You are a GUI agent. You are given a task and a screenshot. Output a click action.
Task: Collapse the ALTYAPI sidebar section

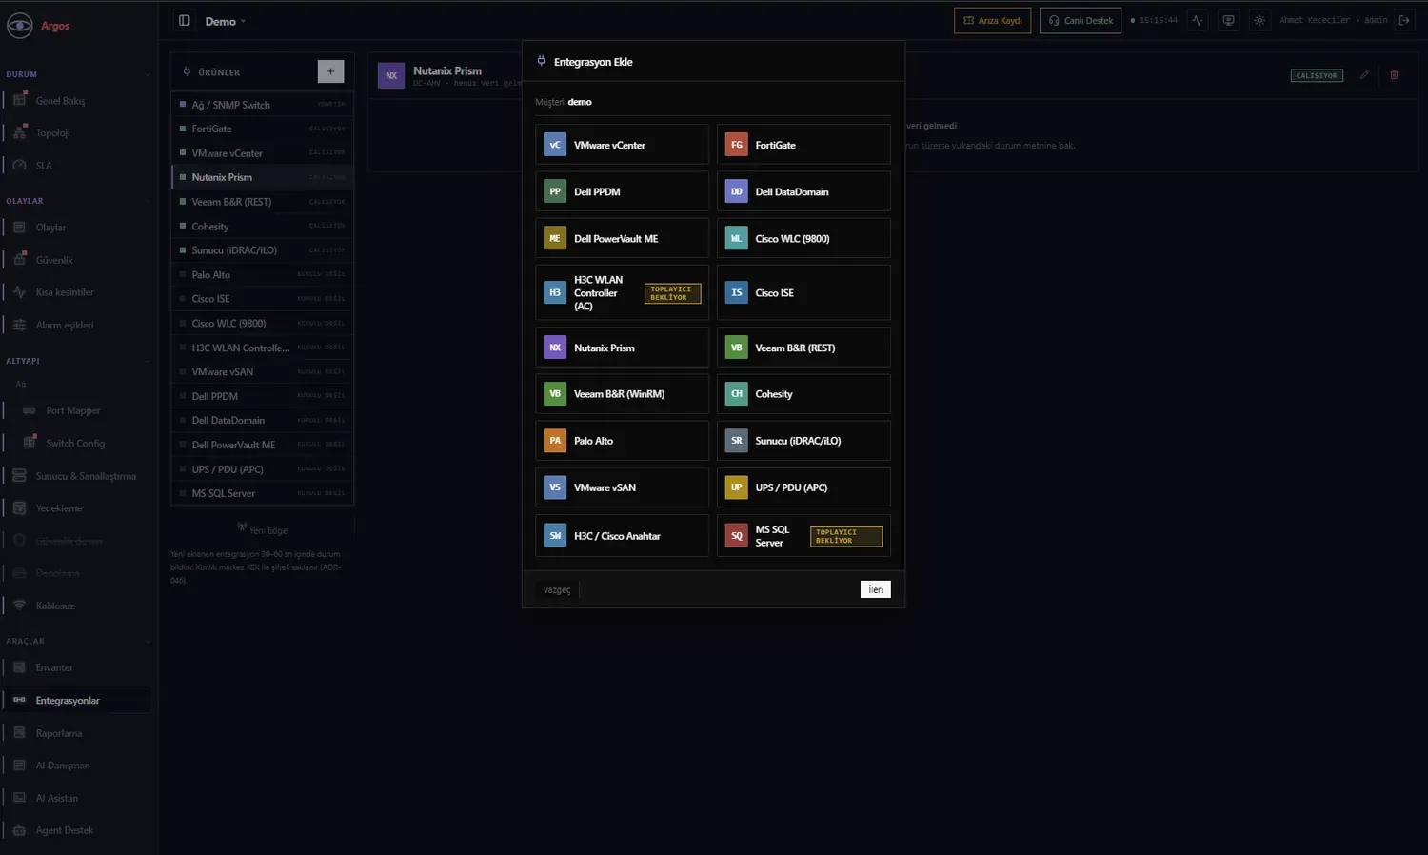(x=78, y=361)
